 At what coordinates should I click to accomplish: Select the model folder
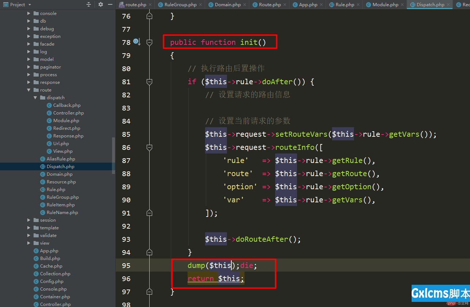tap(47, 59)
